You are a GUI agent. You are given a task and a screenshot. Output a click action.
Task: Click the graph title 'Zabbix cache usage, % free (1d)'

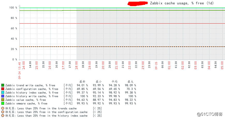pyautogui.click(x=182, y=3)
